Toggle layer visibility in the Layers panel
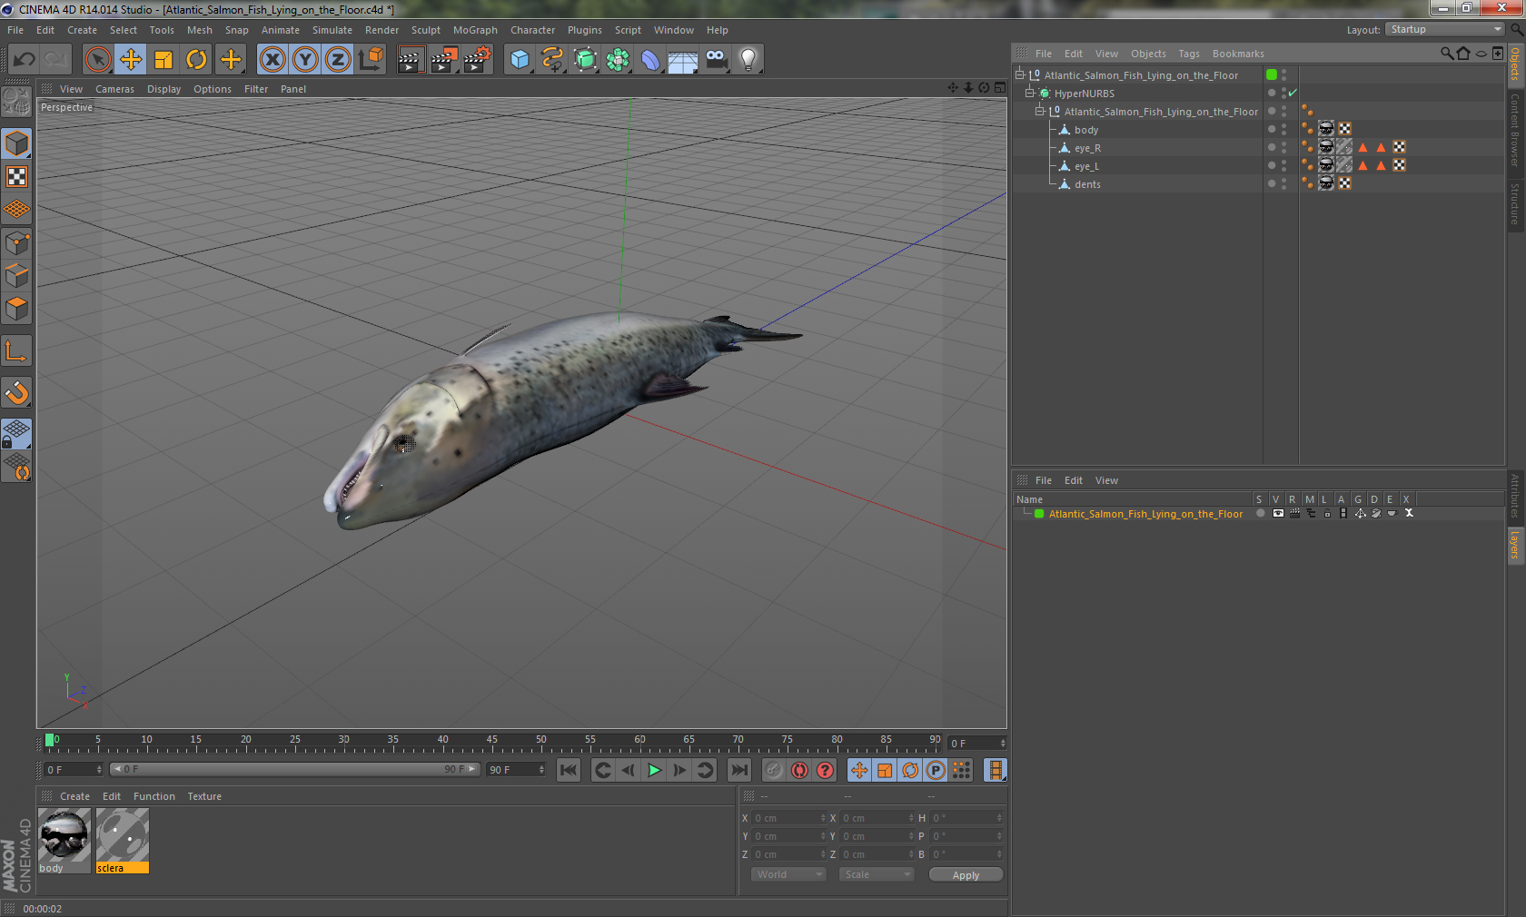Viewport: 1526px width, 917px height. (1278, 514)
